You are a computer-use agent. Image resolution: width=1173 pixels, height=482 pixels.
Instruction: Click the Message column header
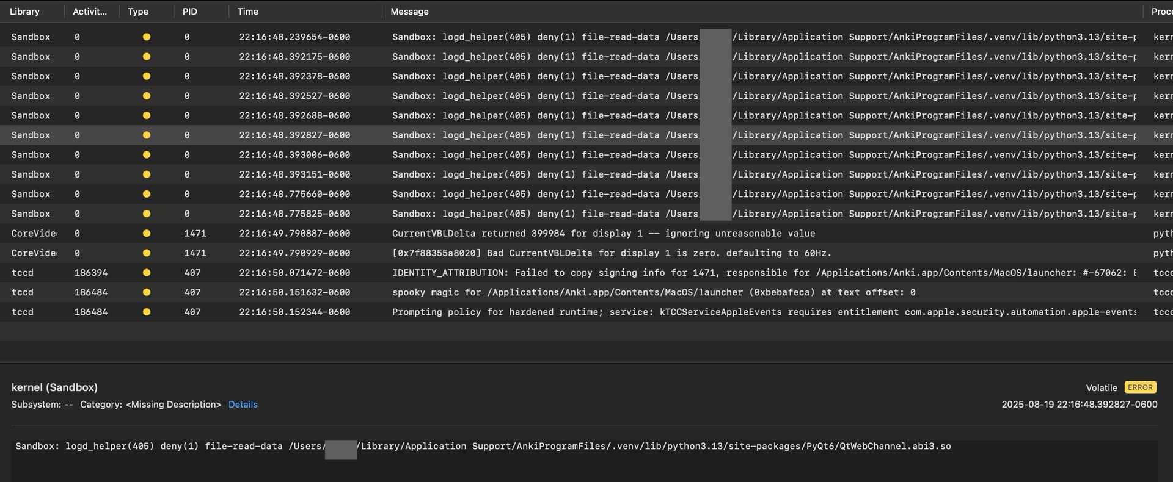pyautogui.click(x=409, y=12)
